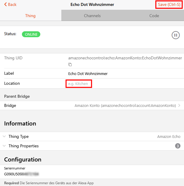The height and width of the screenshot is (186, 184).
Task: Click the Amazon Echo thing type value
Action: (x=169, y=136)
